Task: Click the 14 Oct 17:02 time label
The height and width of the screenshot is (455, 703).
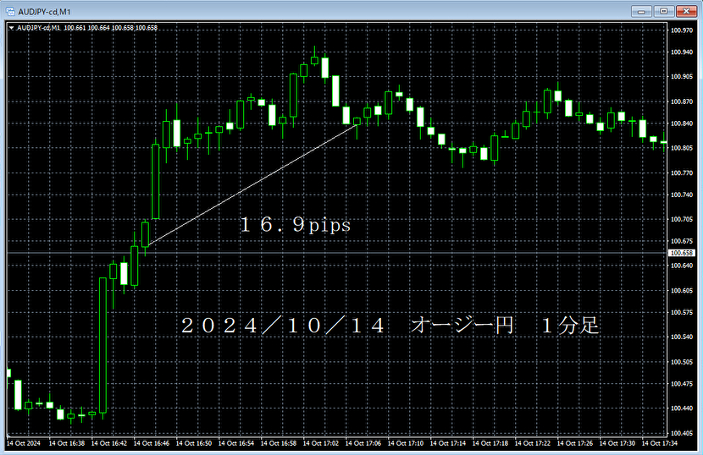Action: pos(320,443)
